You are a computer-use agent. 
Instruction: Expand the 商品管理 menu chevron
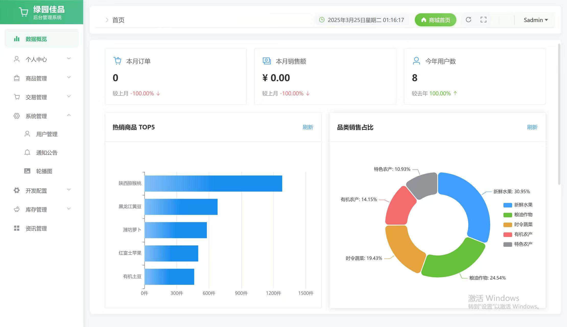coord(69,77)
